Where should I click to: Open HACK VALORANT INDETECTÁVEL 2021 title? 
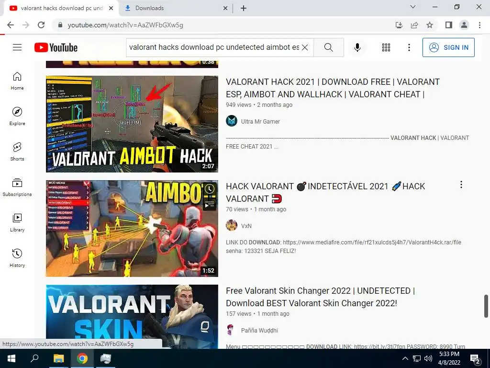325,193
